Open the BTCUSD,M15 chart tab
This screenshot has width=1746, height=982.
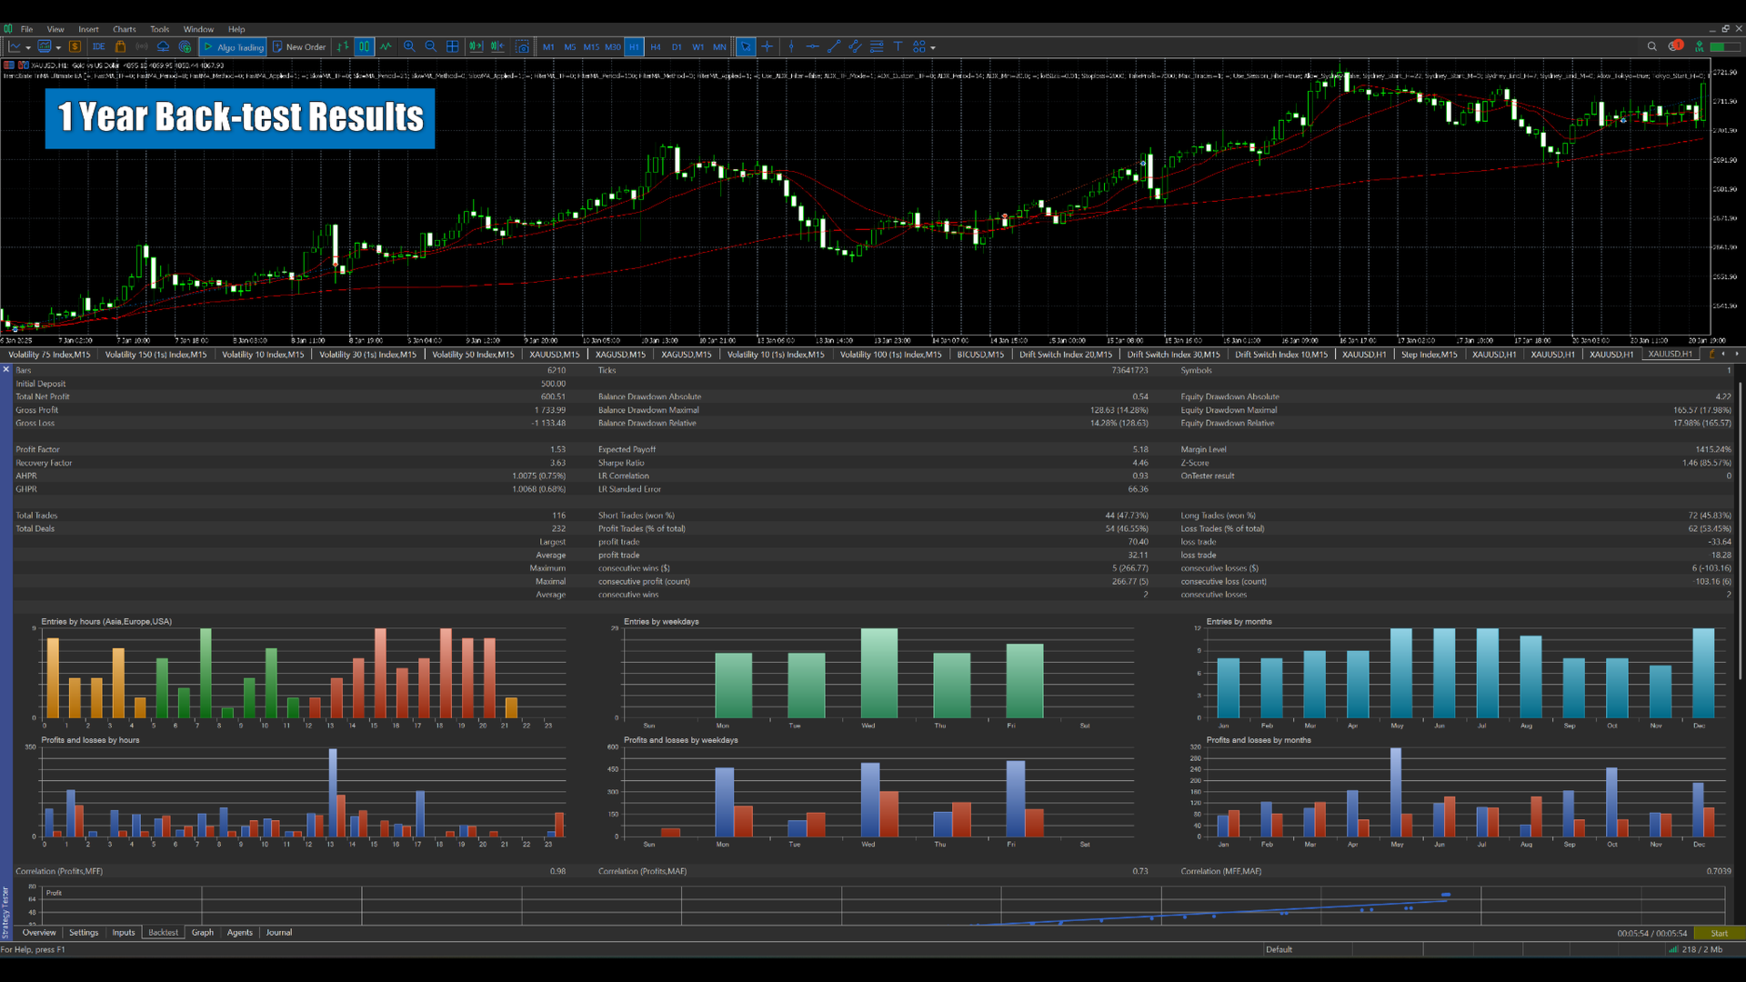tap(980, 355)
